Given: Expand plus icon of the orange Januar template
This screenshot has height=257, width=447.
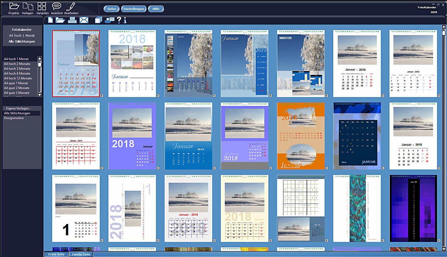Looking at the screenshot, I should [327, 168].
